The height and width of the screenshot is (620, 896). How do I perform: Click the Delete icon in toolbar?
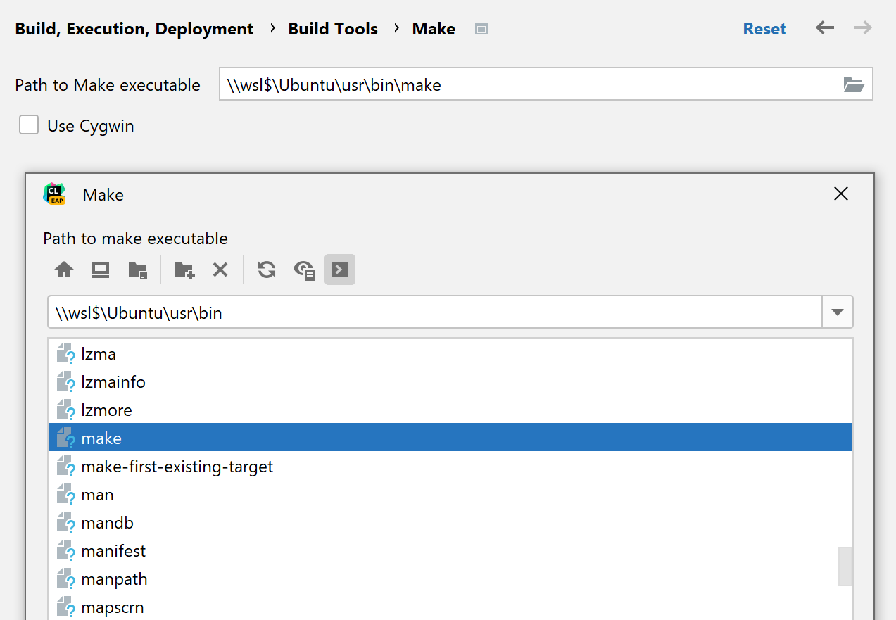coord(220,270)
